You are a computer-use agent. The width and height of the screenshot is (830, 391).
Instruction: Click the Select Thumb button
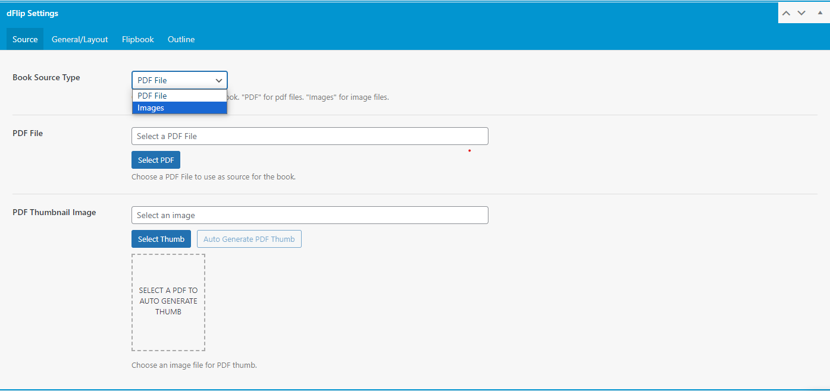161,239
